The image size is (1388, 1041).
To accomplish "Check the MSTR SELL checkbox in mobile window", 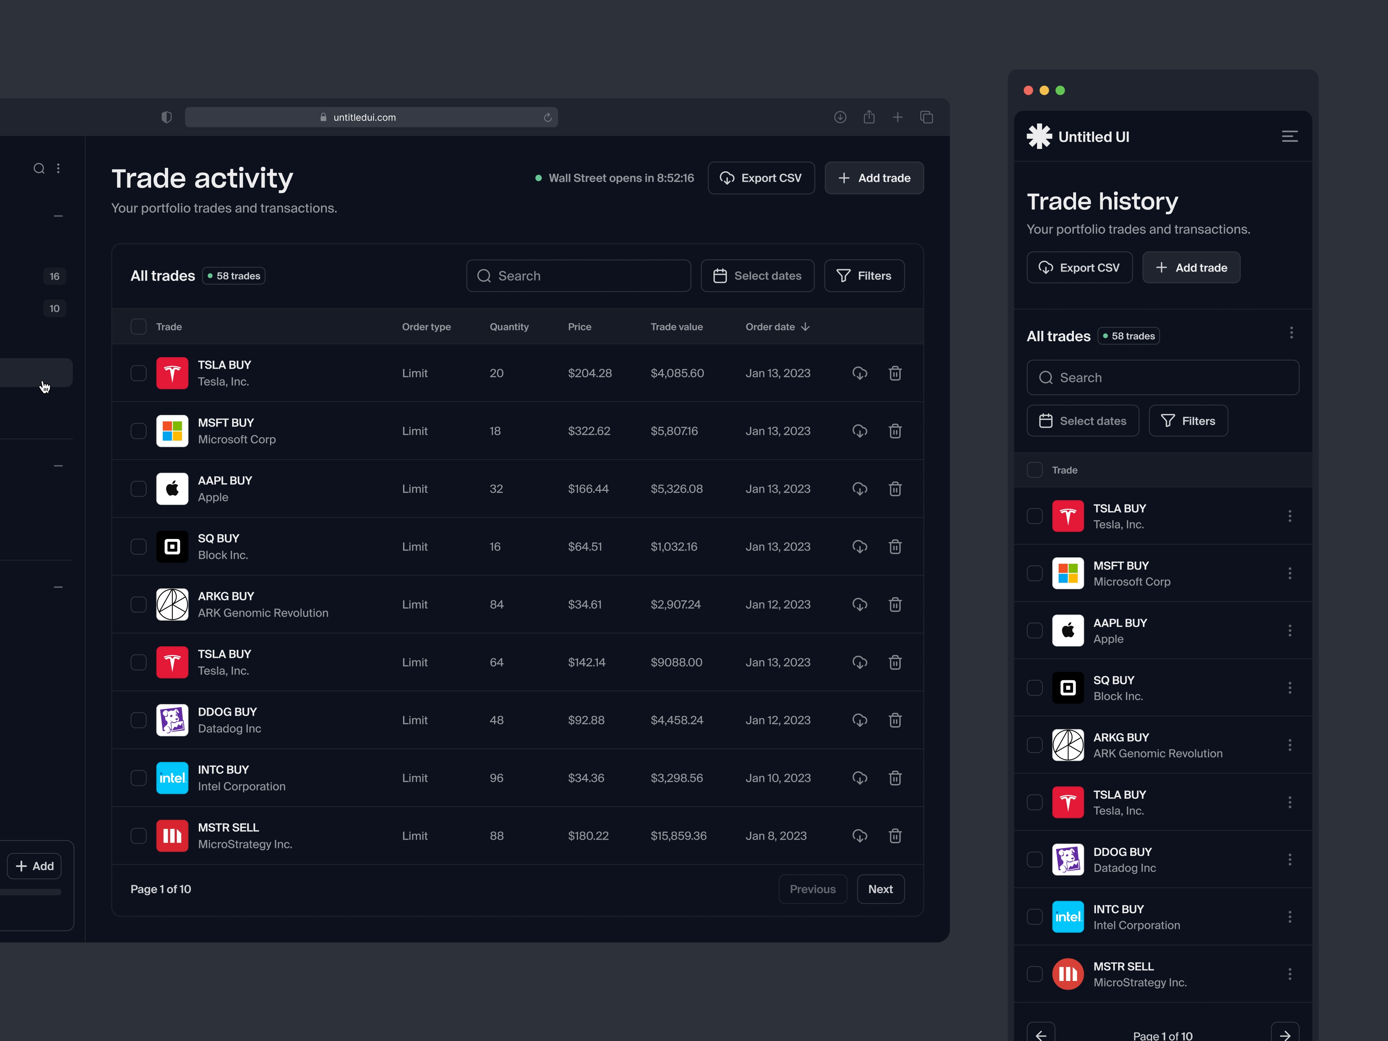I will (1035, 974).
